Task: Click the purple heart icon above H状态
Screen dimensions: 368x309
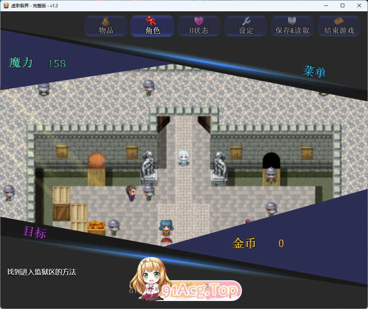Action: 199,21
